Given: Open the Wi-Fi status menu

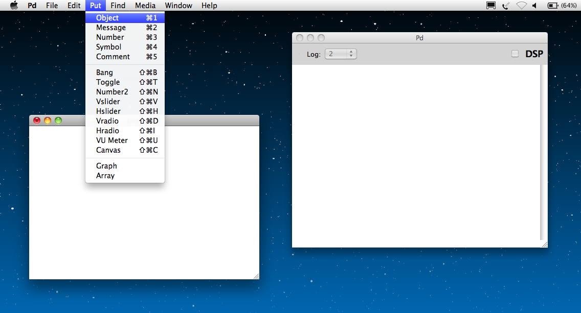Looking at the screenshot, I should (x=521, y=6).
